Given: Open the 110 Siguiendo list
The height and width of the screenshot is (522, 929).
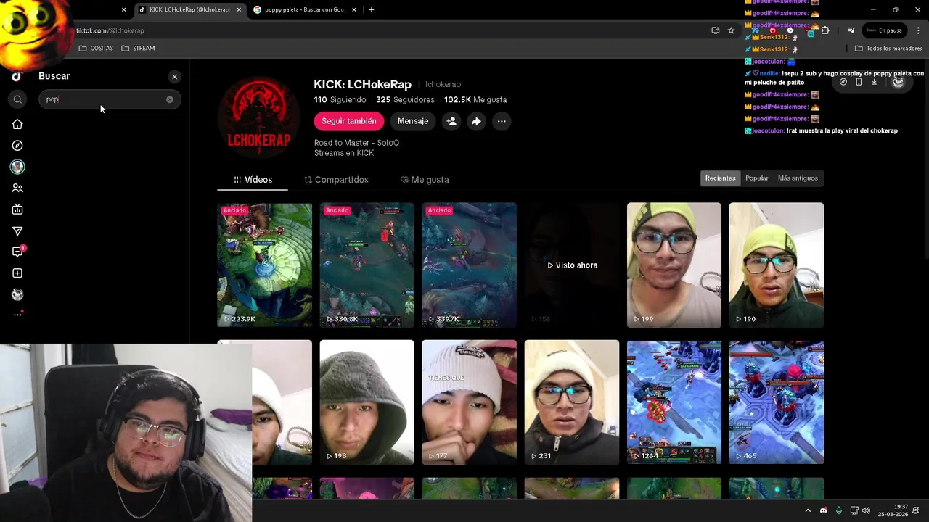Looking at the screenshot, I should (x=340, y=99).
